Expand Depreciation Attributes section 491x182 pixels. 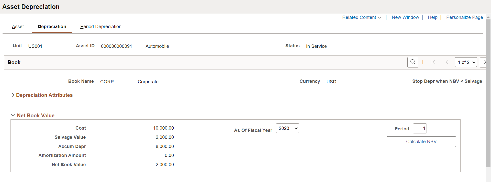pos(42,95)
